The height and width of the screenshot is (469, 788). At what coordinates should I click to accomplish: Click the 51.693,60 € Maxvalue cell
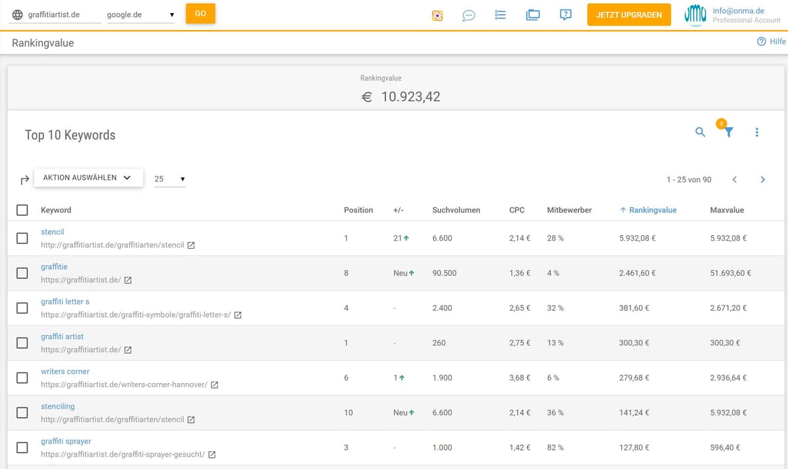click(x=731, y=273)
